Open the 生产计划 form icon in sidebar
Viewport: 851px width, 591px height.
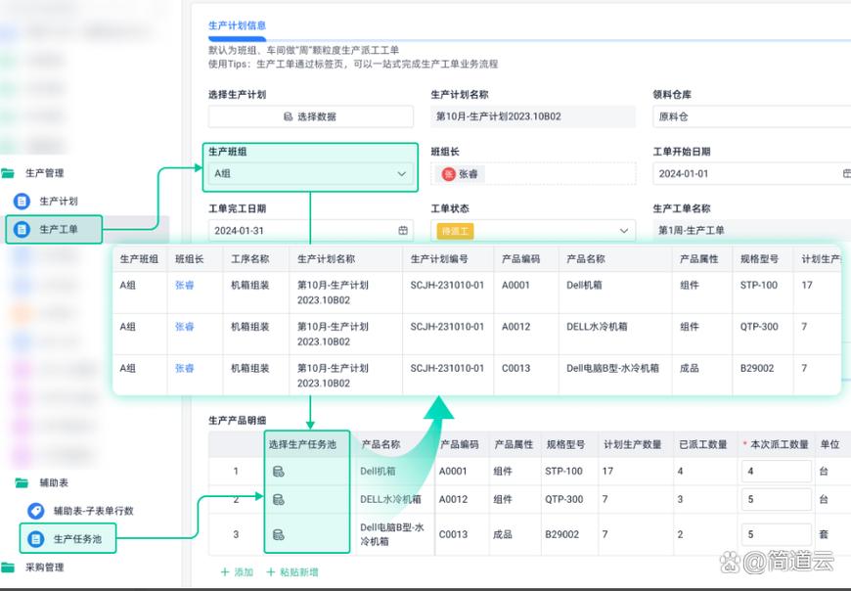pyautogui.click(x=22, y=202)
